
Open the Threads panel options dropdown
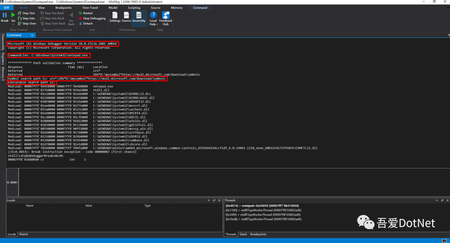(x=437, y=200)
